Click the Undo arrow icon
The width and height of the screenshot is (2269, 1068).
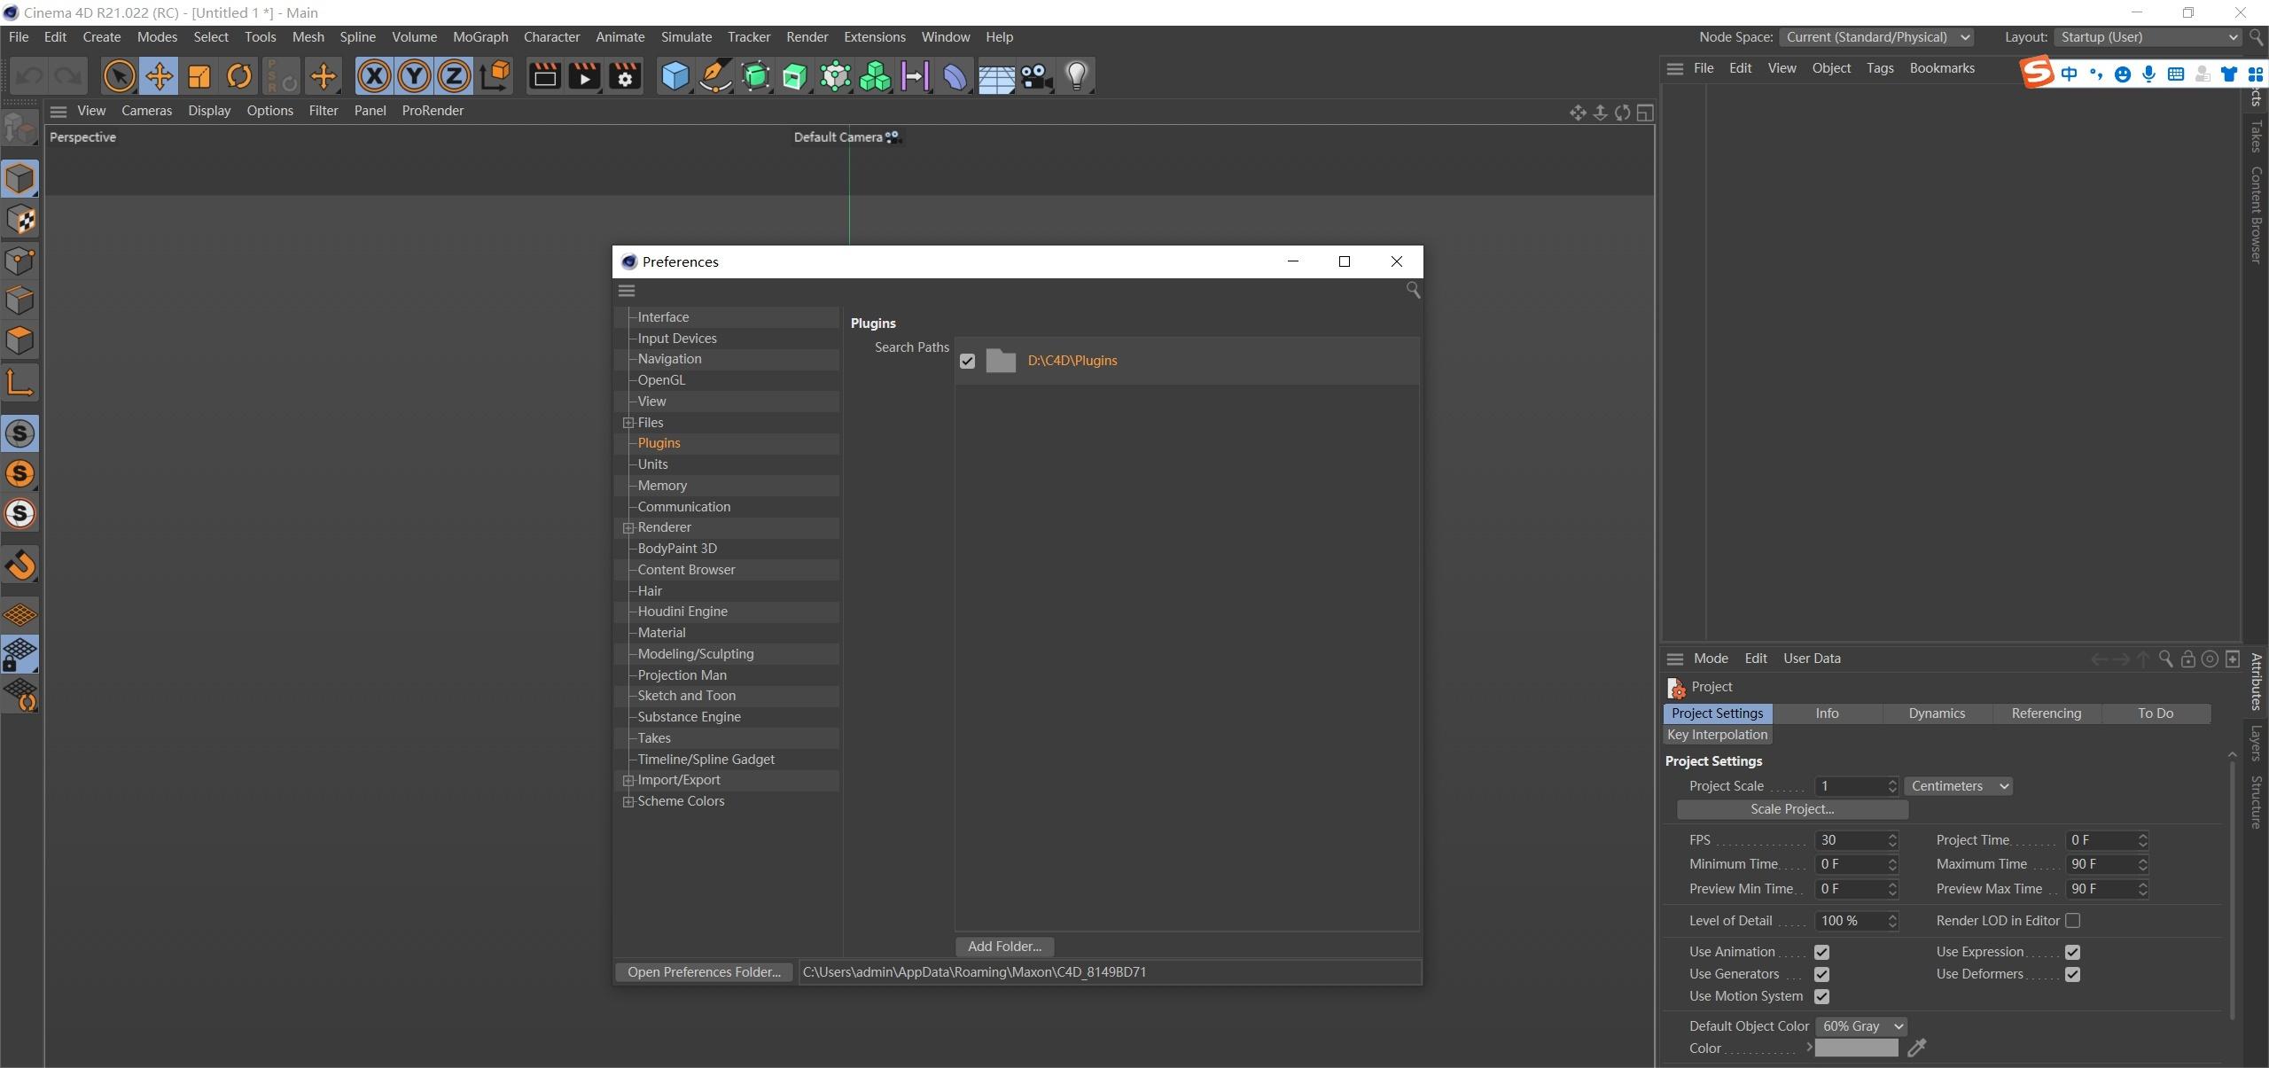[29, 76]
